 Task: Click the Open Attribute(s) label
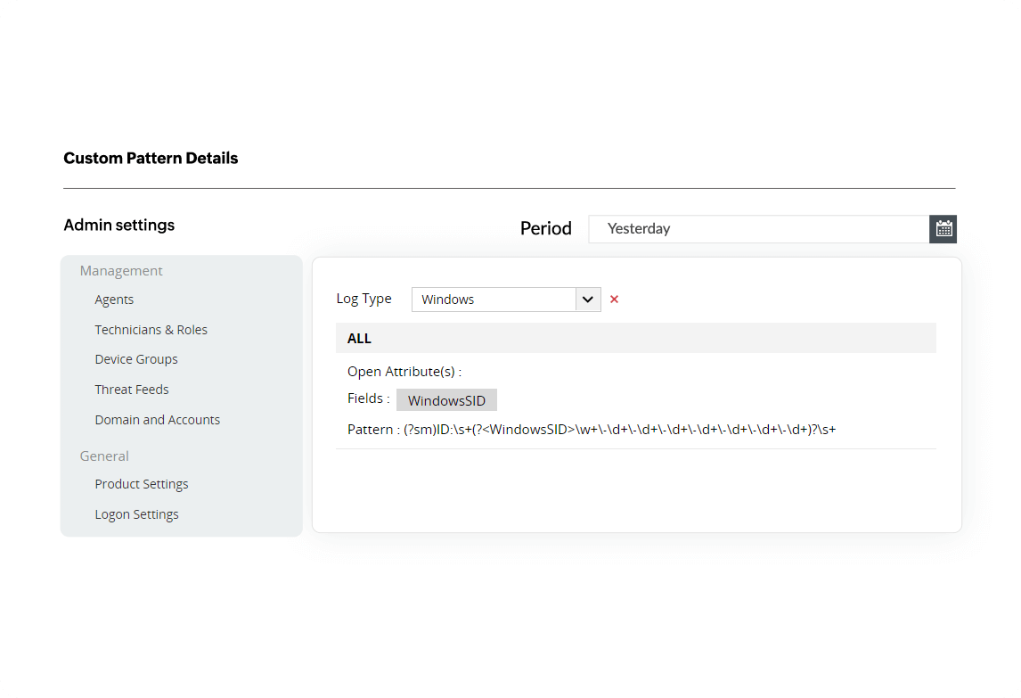coord(404,372)
